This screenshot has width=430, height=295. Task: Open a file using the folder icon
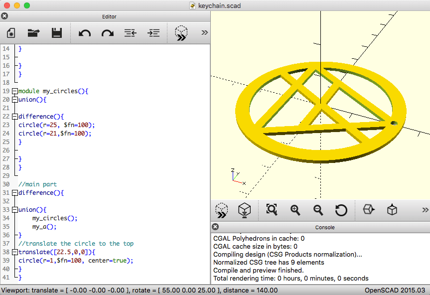click(x=33, y=33)
